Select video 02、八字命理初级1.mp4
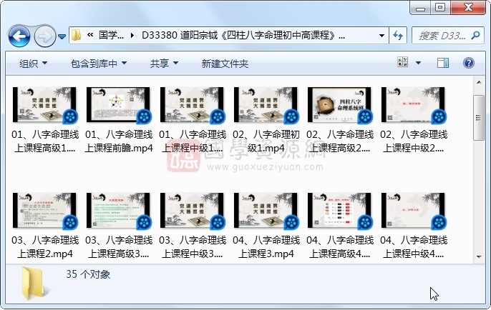Screen dimensions: 491x310 [x=266, y=120]
